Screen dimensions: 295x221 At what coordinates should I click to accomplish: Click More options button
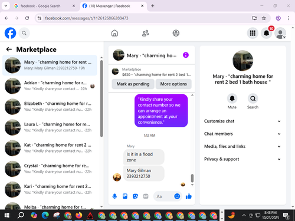coord(173,84)
